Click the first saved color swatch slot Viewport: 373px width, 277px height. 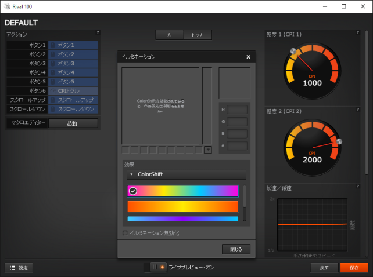click(x=125, y=150)
